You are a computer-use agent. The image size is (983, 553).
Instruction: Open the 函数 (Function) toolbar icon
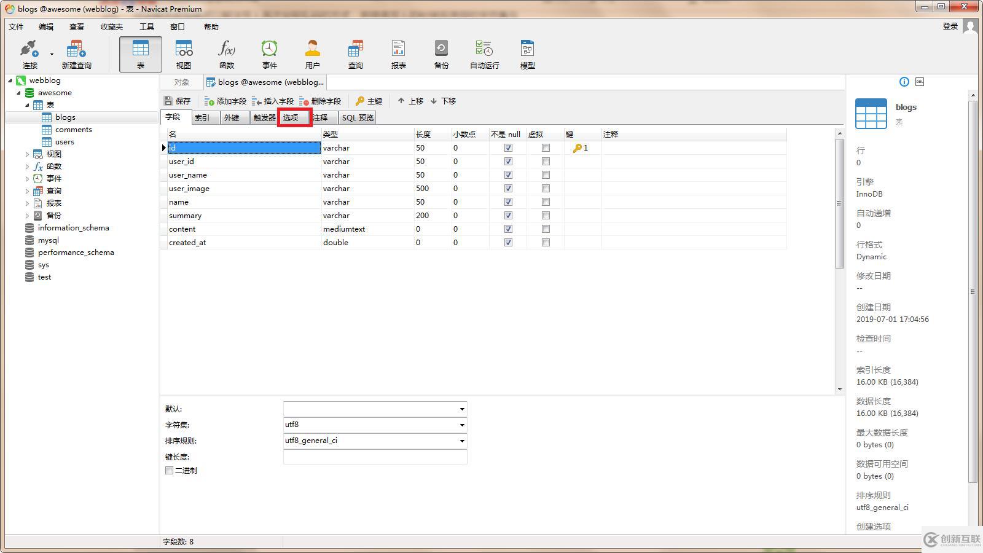coord(226,53)
